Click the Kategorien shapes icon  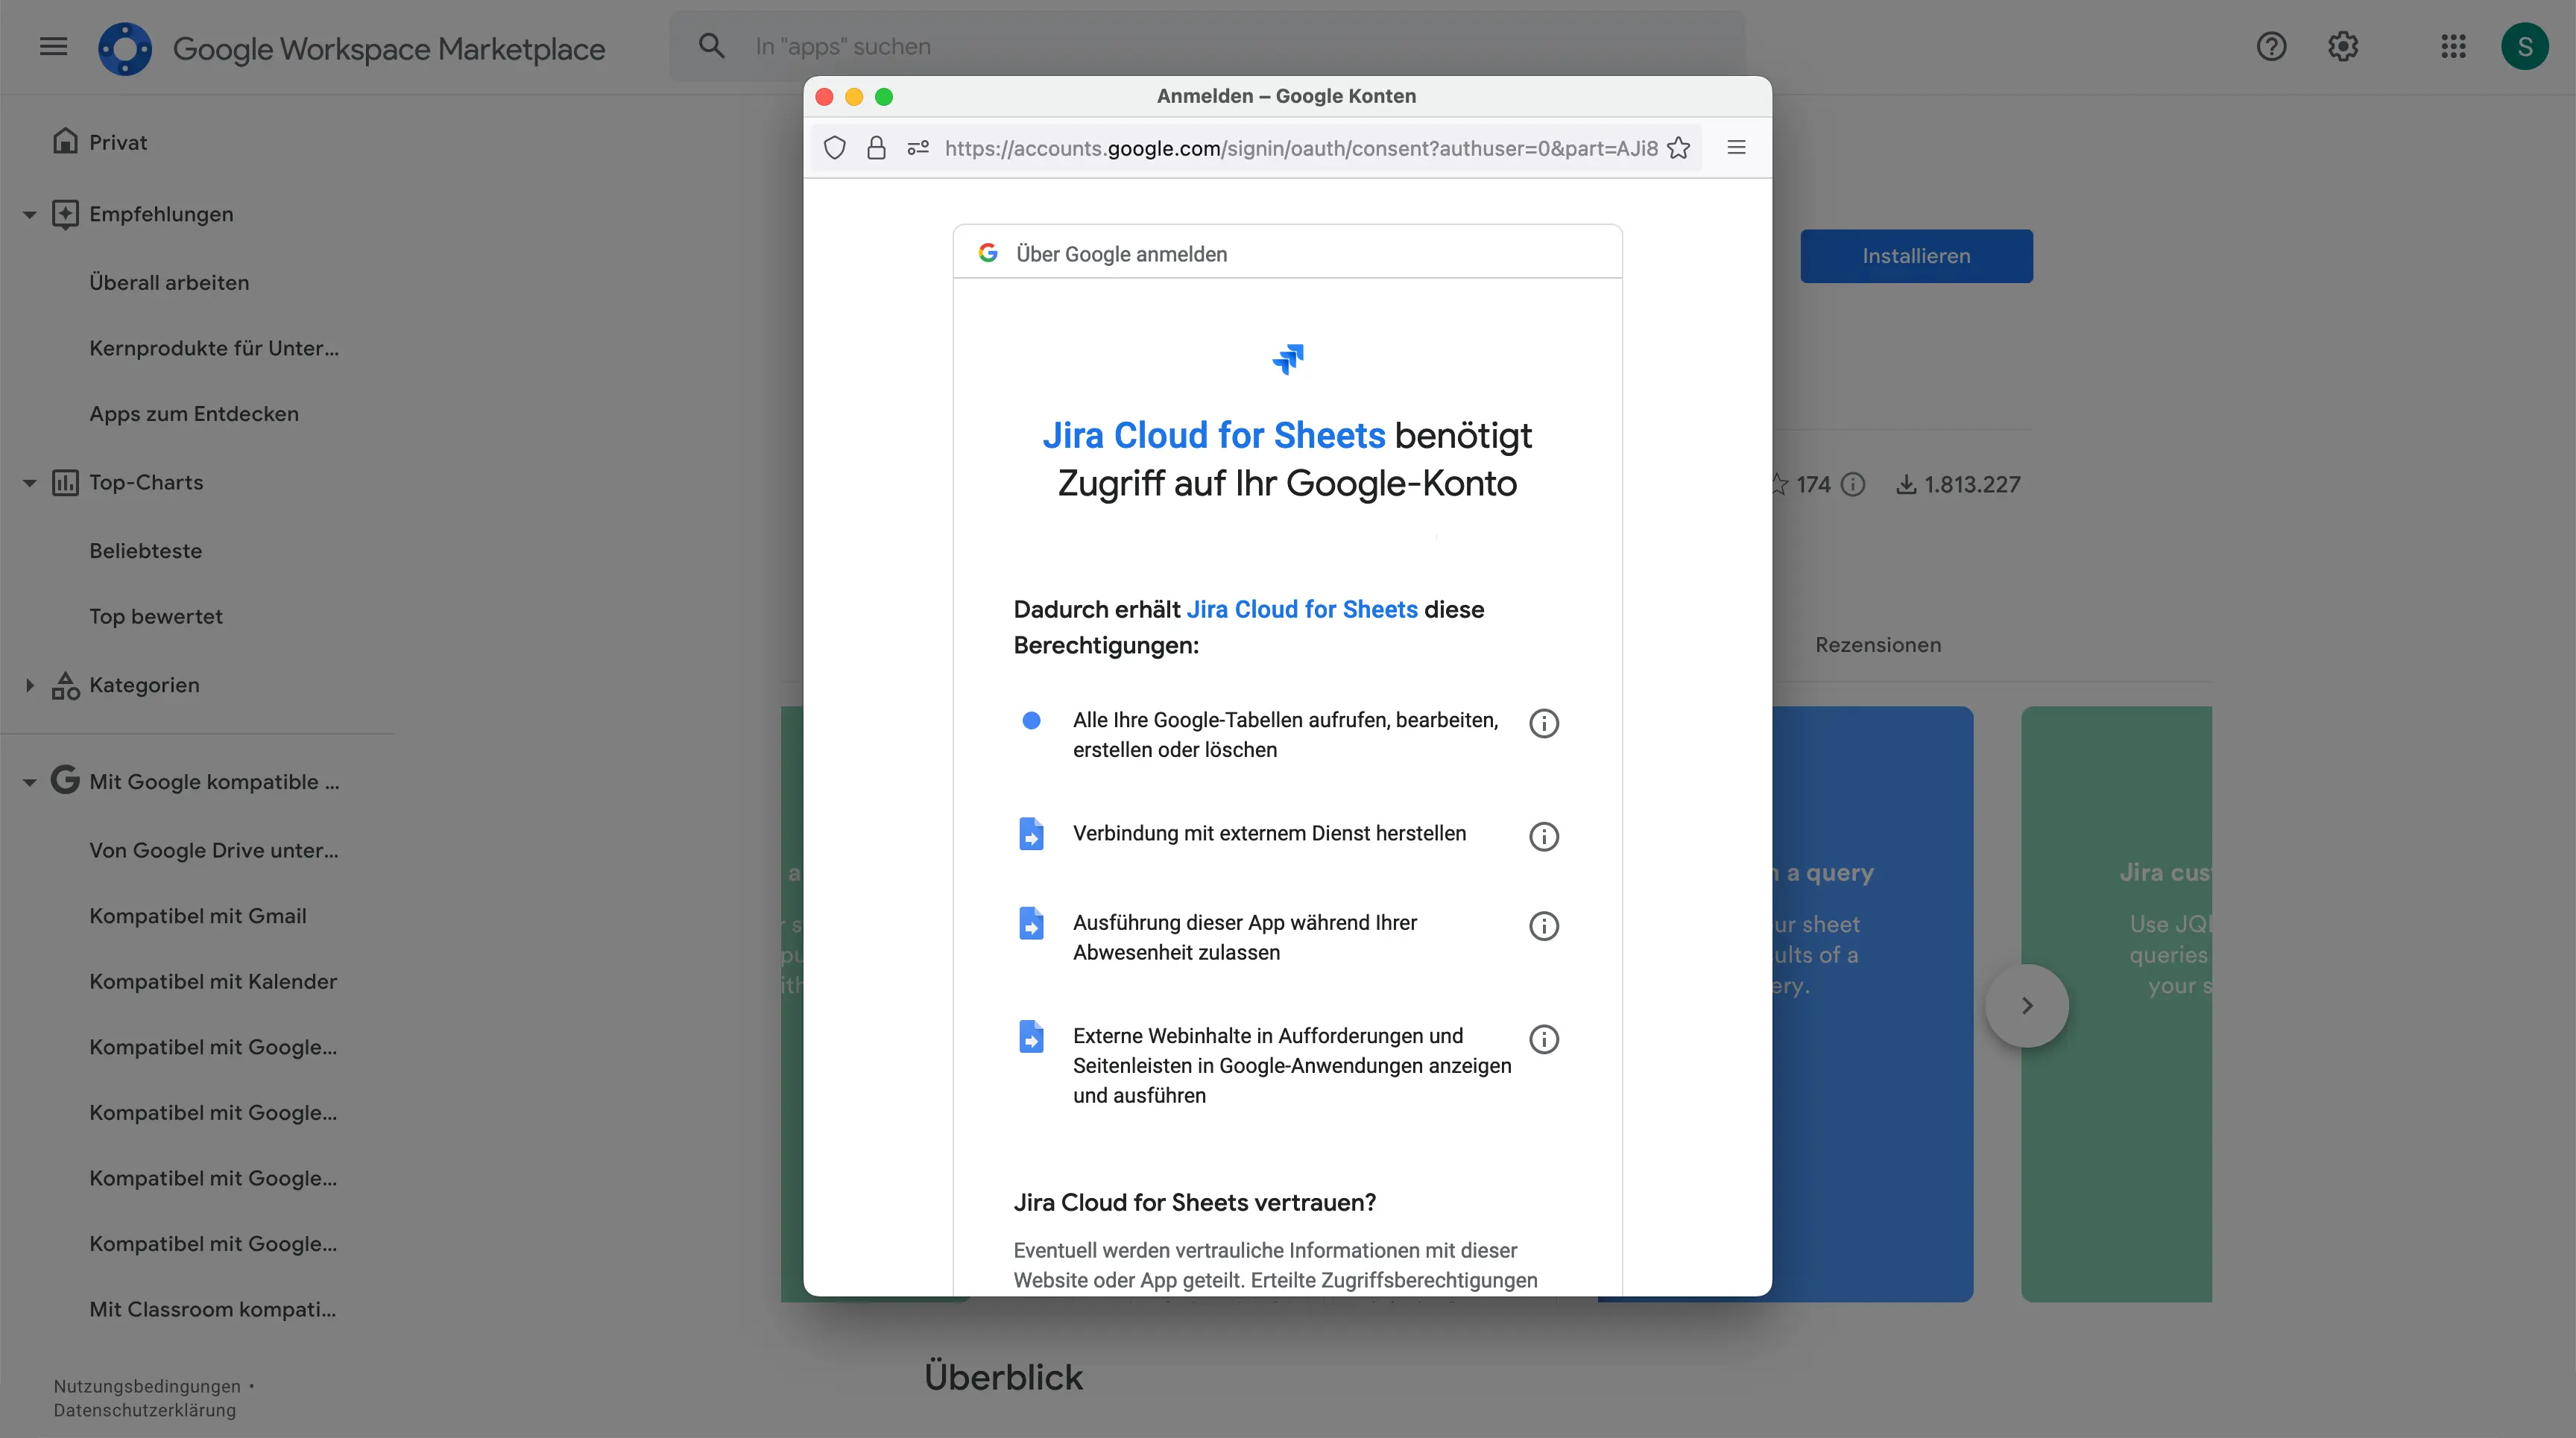pyautogui.click(x=65, y=685)
